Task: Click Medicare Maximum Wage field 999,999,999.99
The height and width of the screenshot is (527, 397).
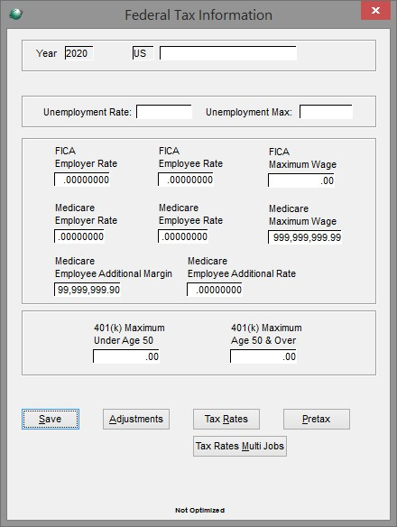Action: pos(305,237)
